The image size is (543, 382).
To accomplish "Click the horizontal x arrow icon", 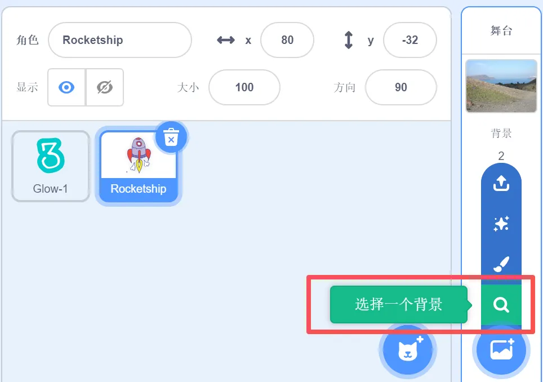I will [226, 40].
